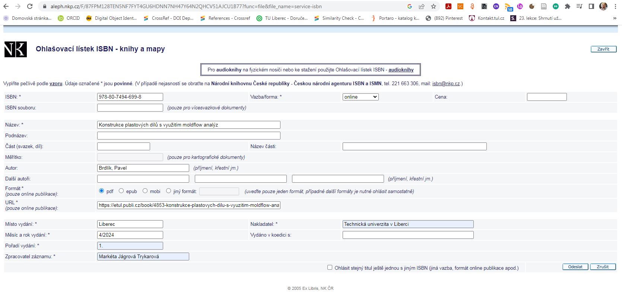The height and width of the screenshot is (298, 622).
Task: Click the share page icon in address bar
Action: coord(422,6)
